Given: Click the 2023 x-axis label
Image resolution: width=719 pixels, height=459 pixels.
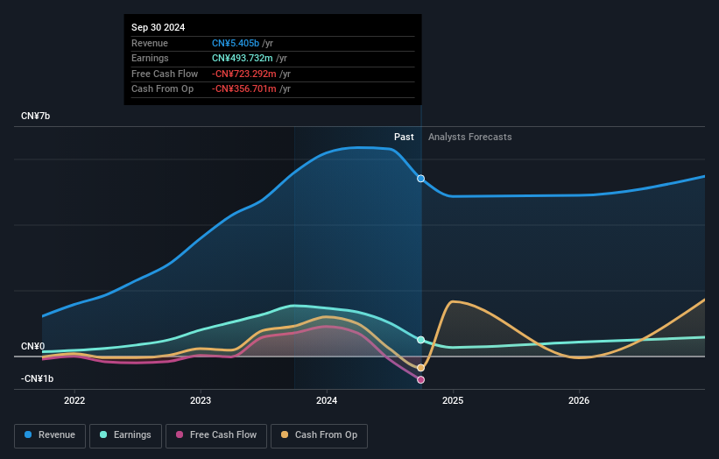Looking at the screenshot, I should click(201, 400).
